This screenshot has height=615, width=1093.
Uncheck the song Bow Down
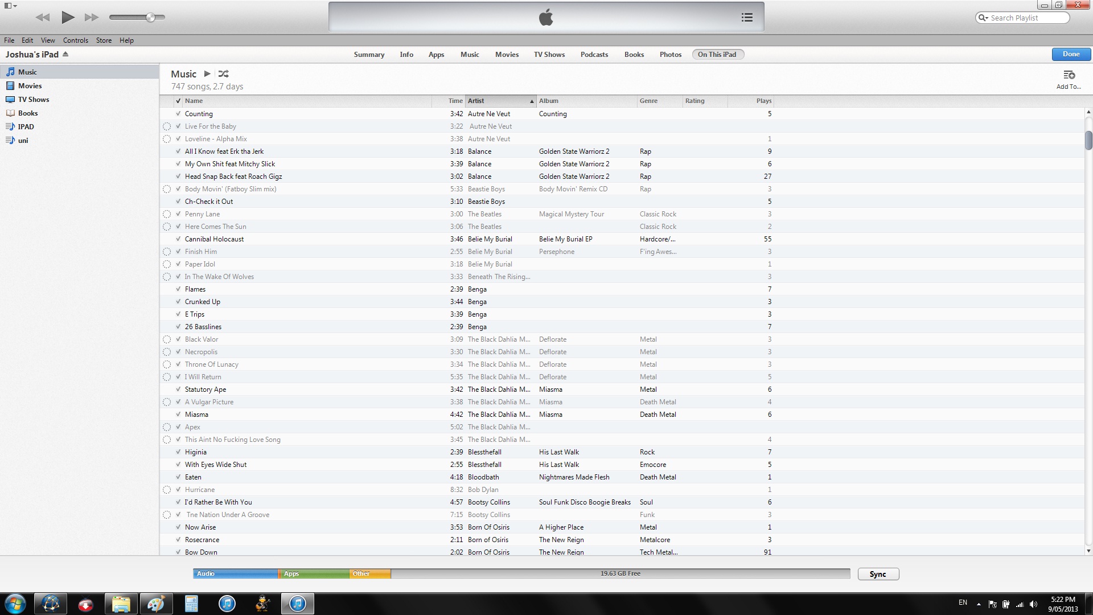tap(178, 552)
